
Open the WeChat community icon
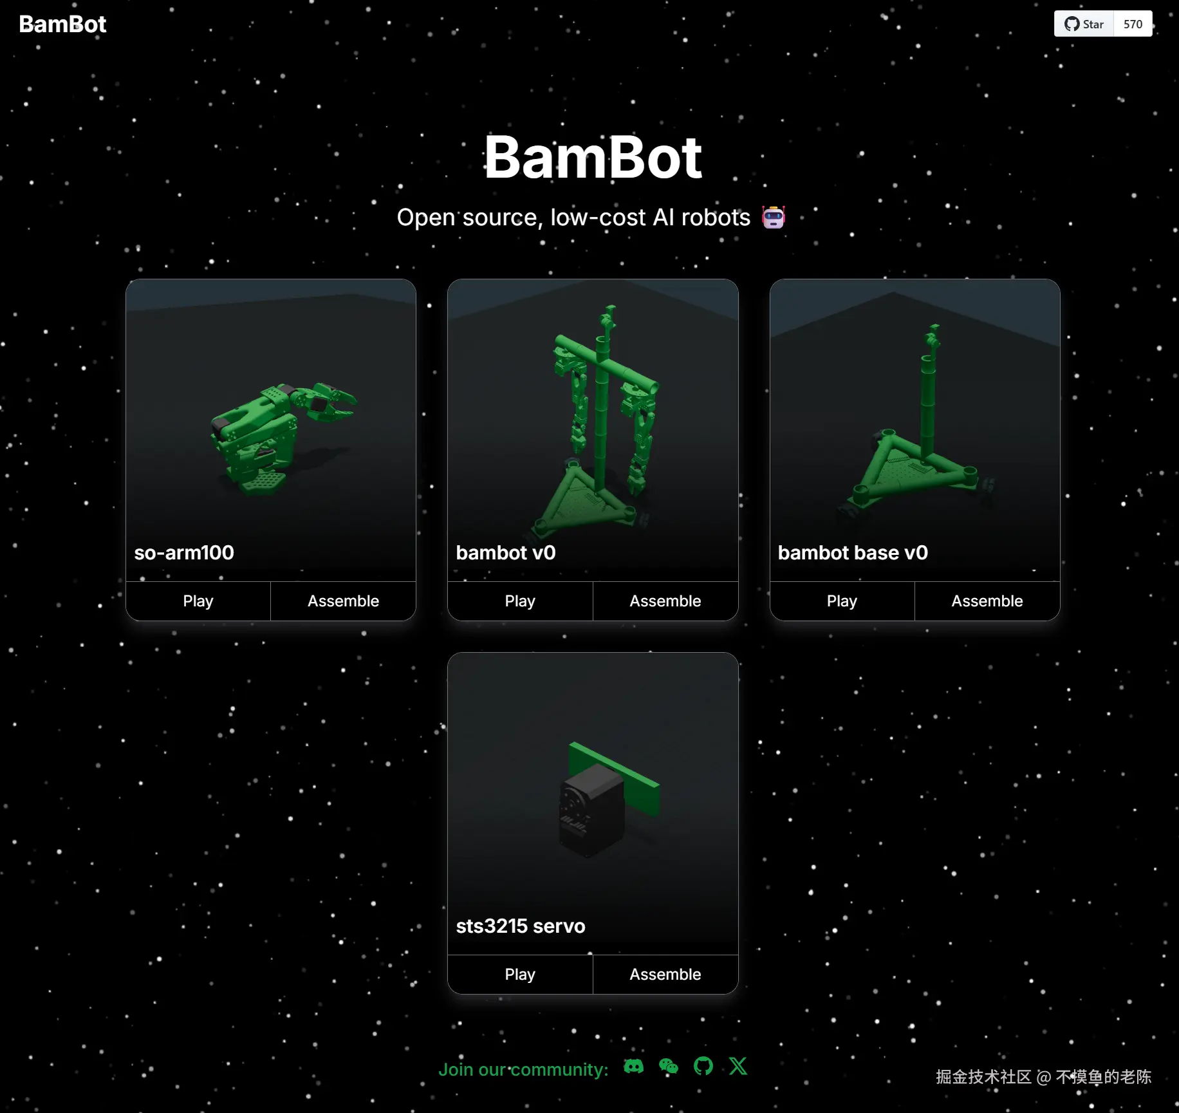(x=669, y=1067)
